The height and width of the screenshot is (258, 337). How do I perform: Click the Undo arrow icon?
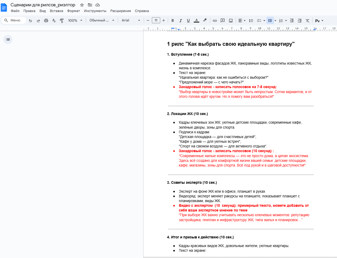coord(30,20)
